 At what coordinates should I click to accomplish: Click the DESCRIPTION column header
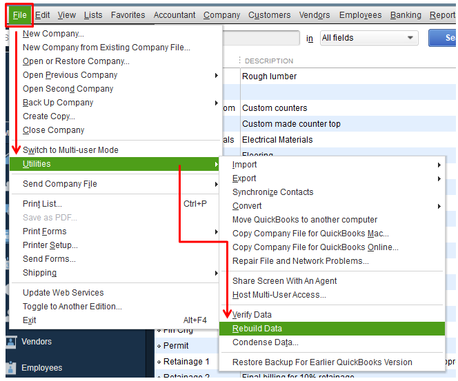[x=269, y=61]
